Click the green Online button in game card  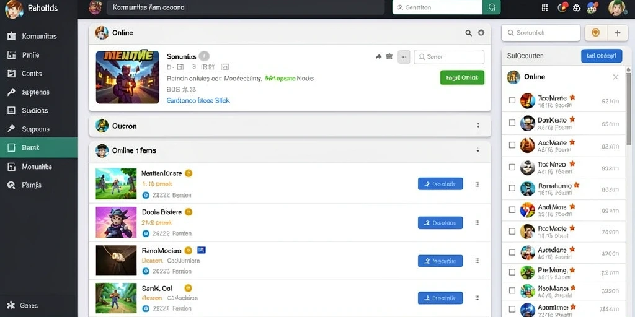(x=462, y=77)
